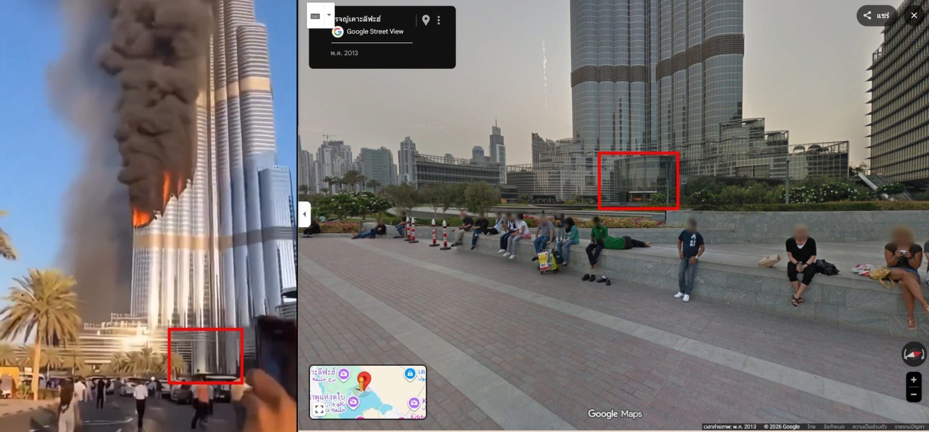Viewport: 929px width, 432px height.
Task: Select purple camera marker near Burj Khalifa label
Action: point(344,373)
